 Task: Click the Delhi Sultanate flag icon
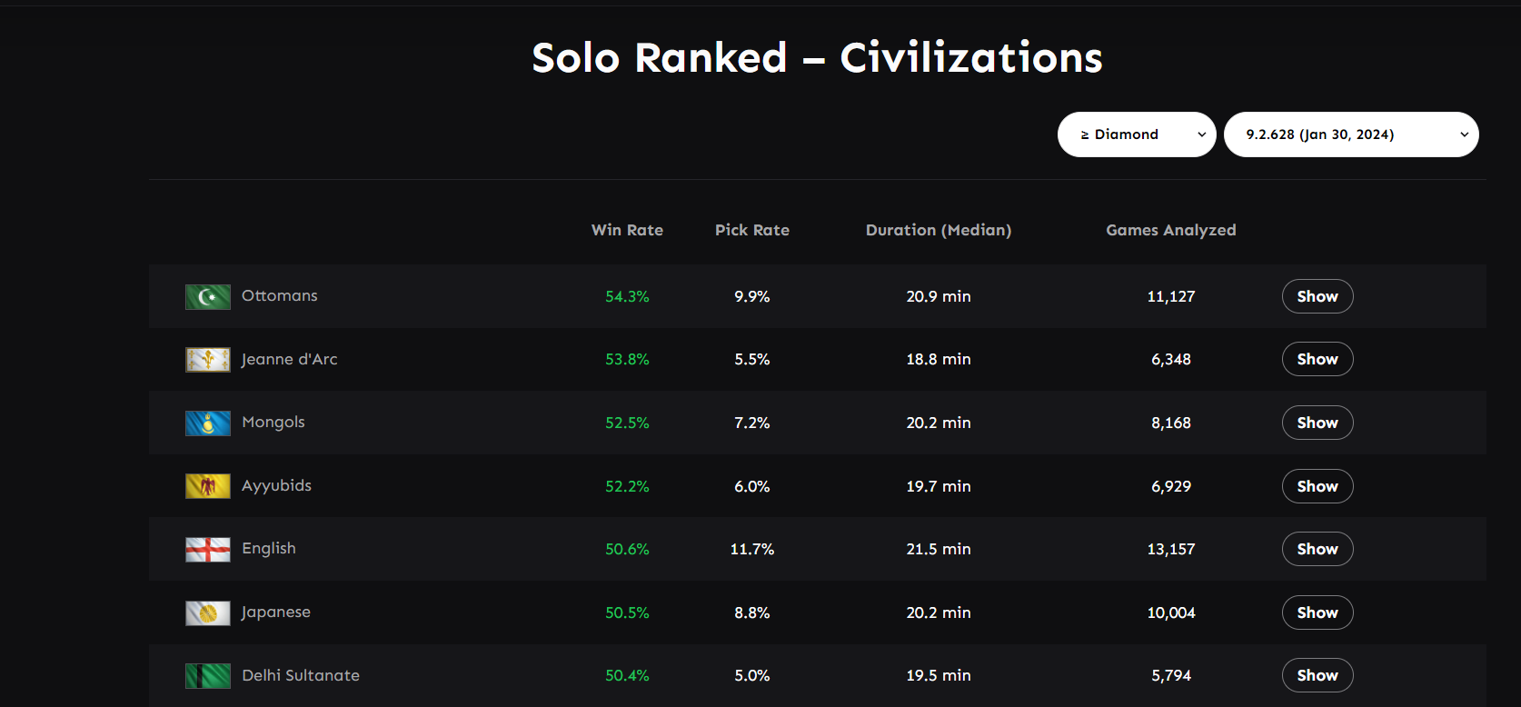208,676
